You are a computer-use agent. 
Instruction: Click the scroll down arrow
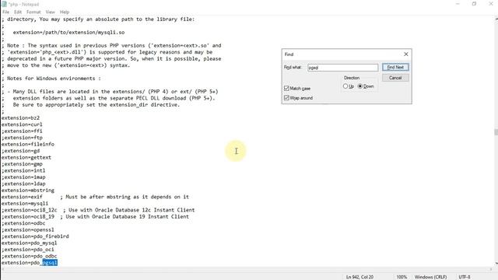(496, 264)
